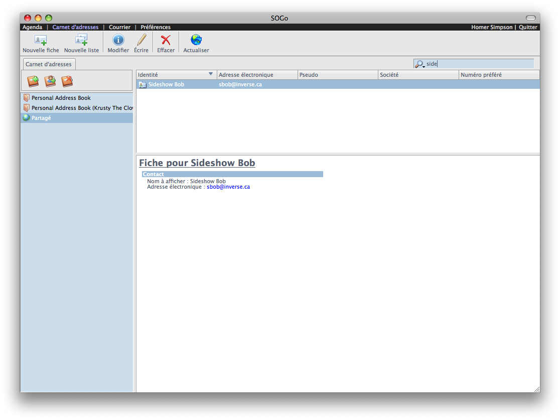560x420 pixels.
Task: Open Modifier info icon
Action: coord(118,40)
